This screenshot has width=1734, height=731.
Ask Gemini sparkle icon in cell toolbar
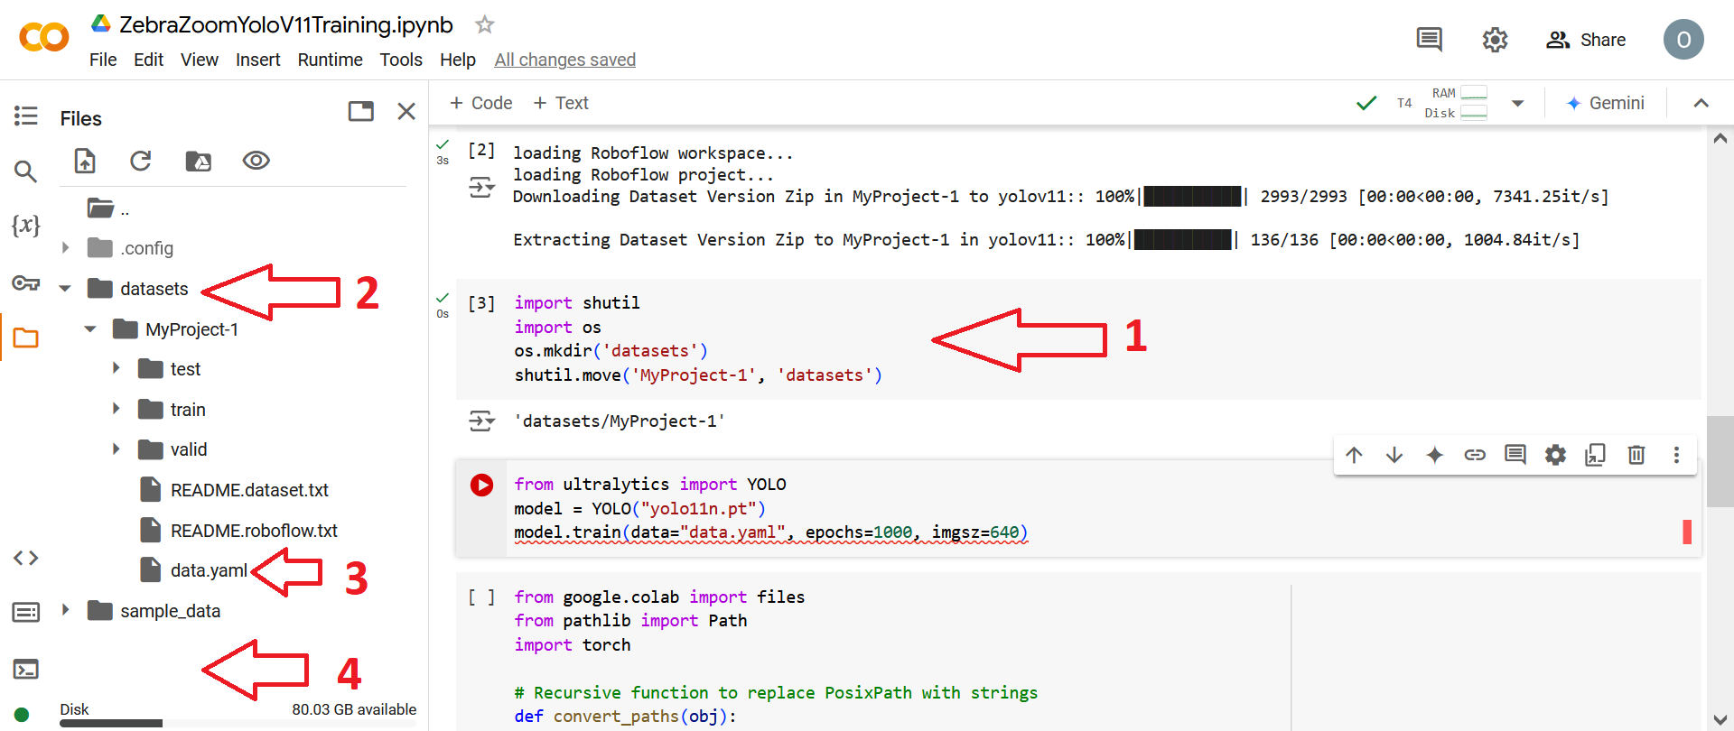pos(1434,455)
